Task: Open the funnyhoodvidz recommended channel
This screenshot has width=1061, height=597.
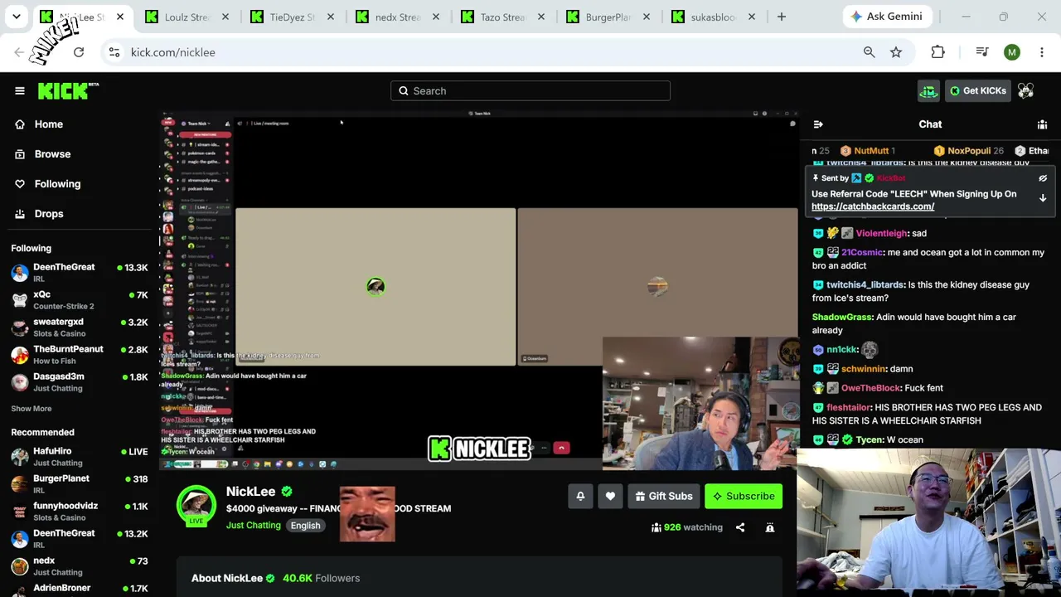Action: pos(79,511)
